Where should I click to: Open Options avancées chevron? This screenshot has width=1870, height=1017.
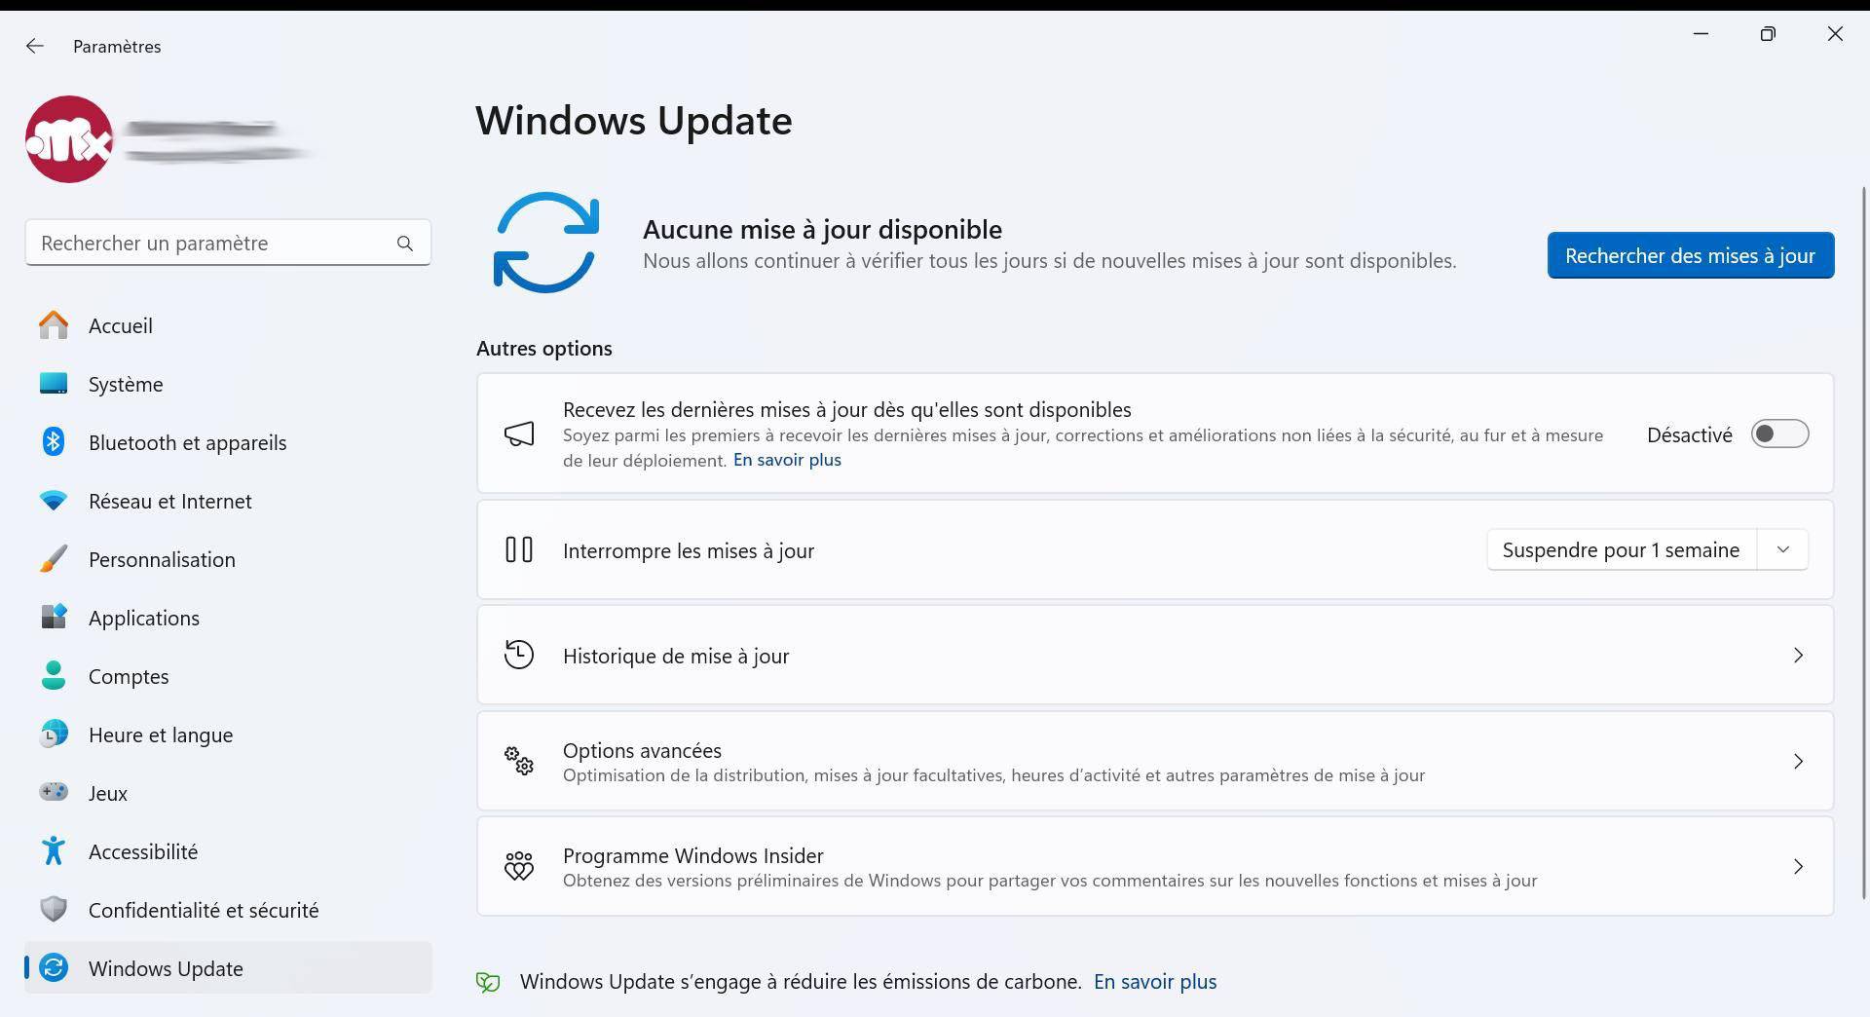[x=1799, y=761]
